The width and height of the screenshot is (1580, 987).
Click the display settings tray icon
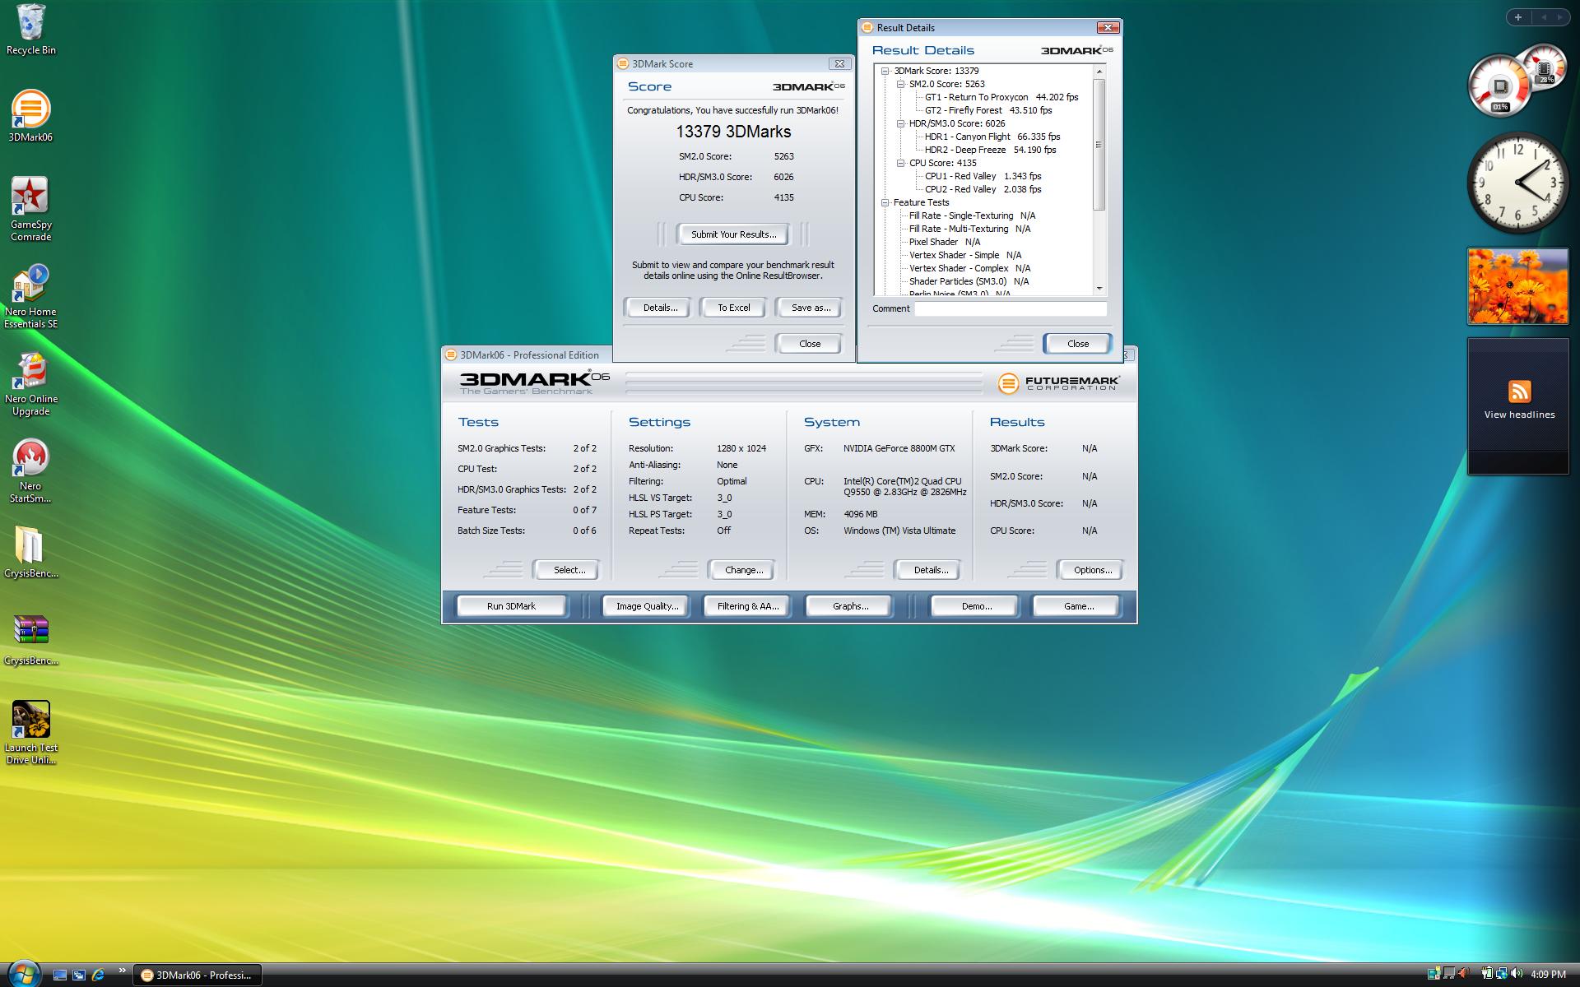click(1449, 974)
